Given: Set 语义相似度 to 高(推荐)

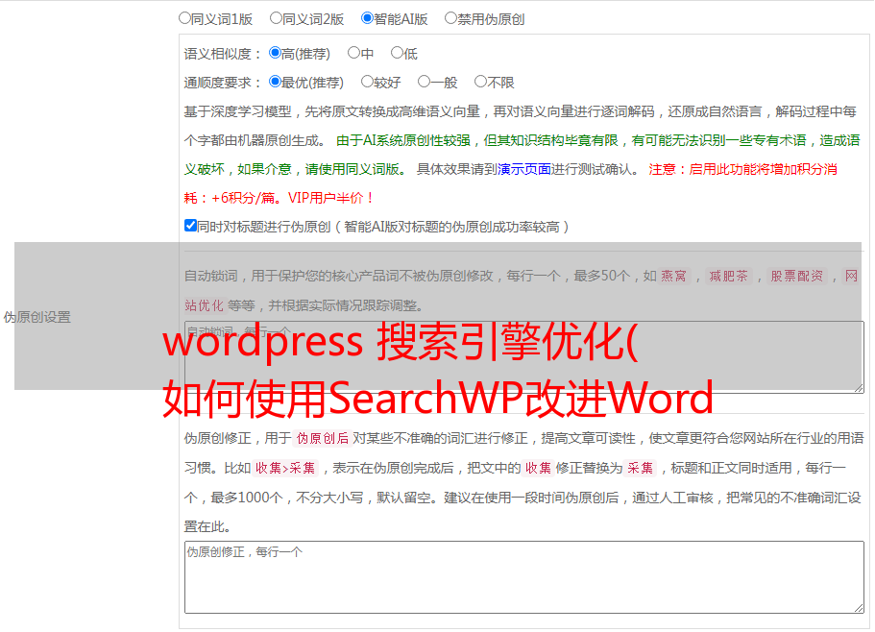Looking at the screenshot, I should click(275, 53).
